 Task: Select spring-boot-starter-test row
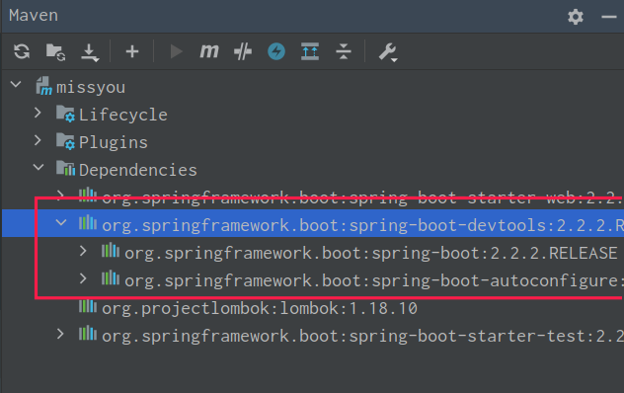[x=313, y=336]
